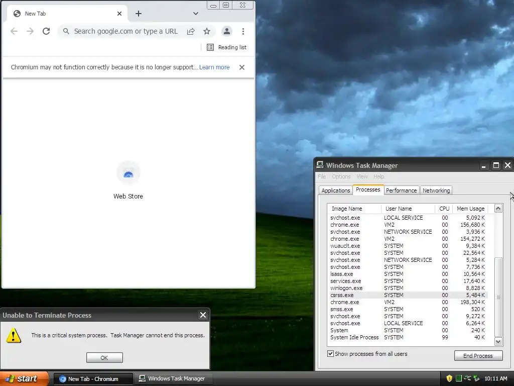The image size is (514, 386).
Task: Select svchost.exe using 22,564 K memory
Action: coord(408,253)
